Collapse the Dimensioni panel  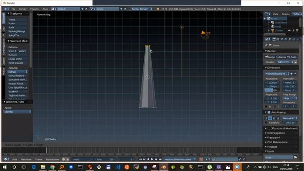[x=266, y=67]
